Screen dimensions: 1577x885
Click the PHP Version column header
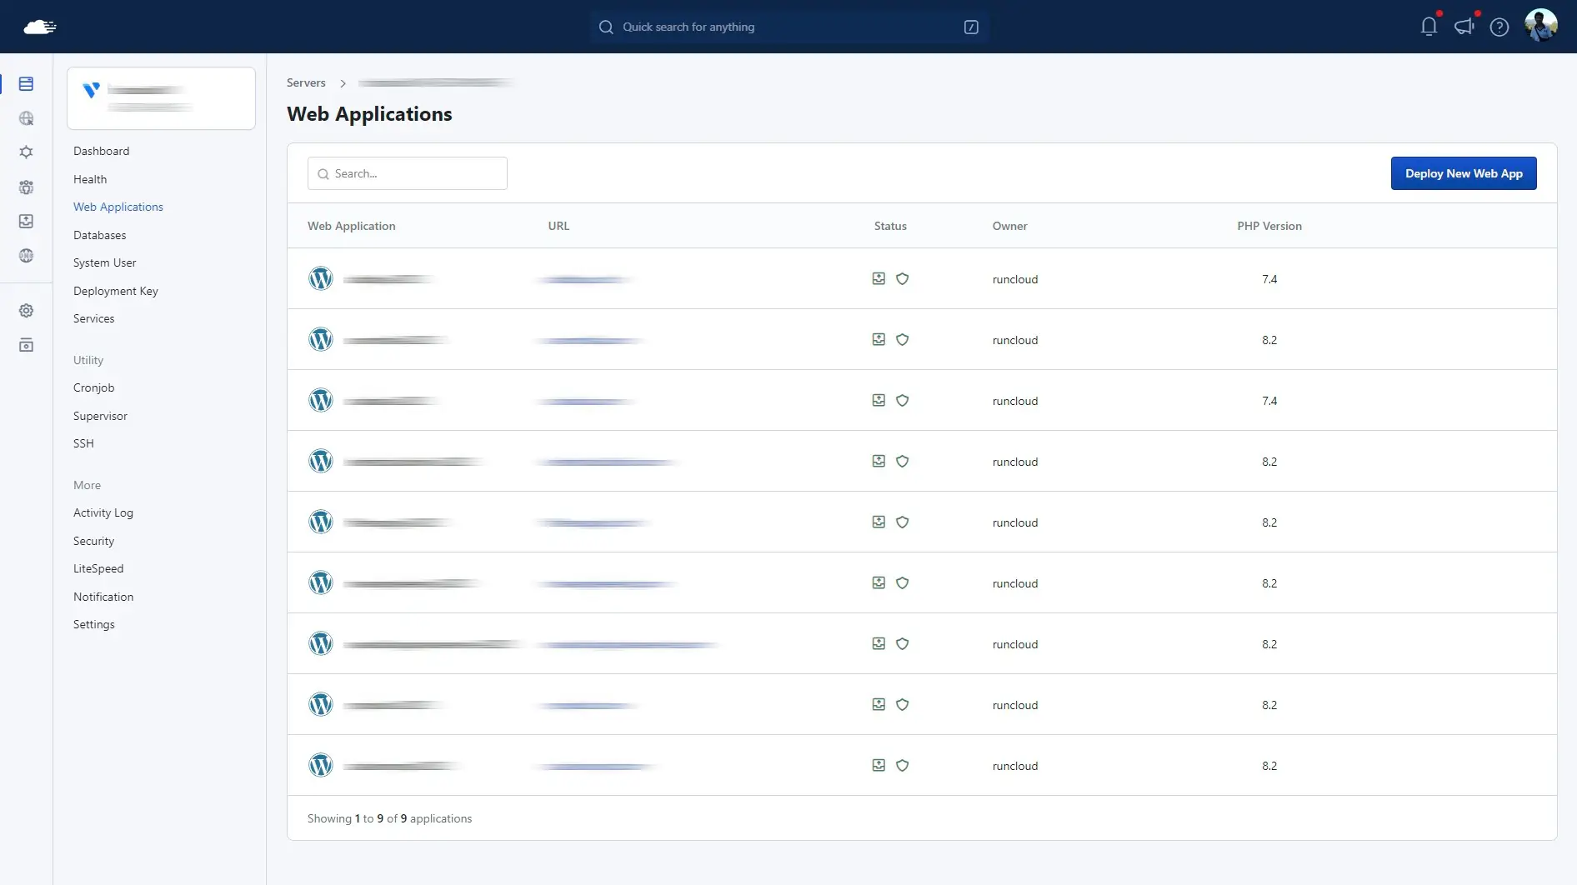1269,226
